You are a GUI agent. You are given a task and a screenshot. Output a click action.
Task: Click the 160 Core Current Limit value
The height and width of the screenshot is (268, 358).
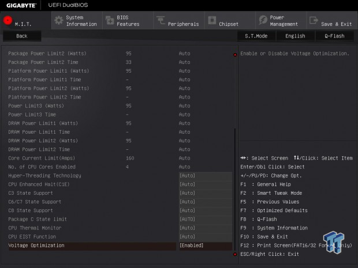130,158
